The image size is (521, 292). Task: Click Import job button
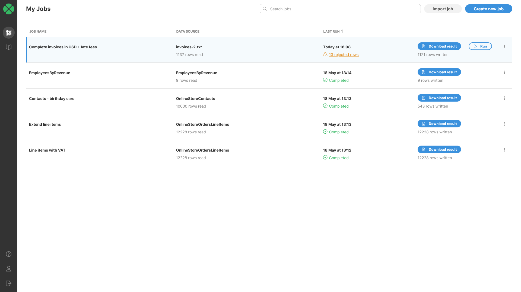point(443,9)
